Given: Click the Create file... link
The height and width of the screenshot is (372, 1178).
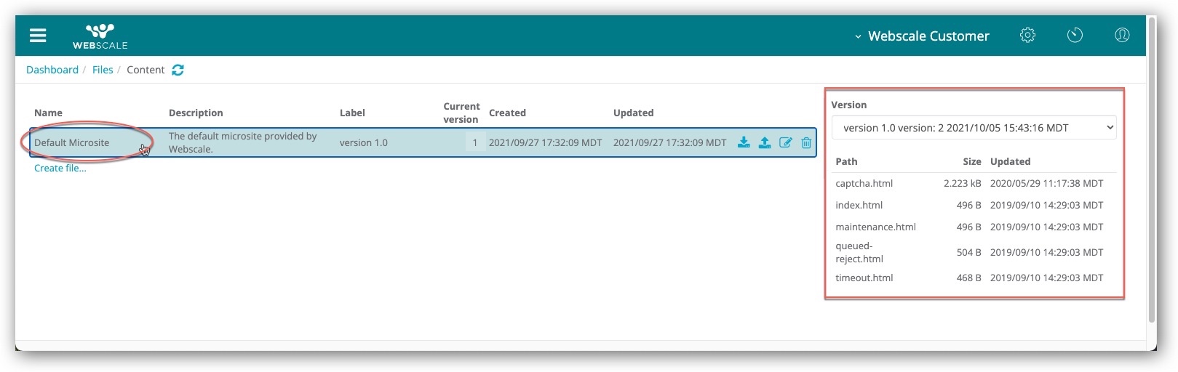Looking at the screenshot, I should [x=60, y=168].
